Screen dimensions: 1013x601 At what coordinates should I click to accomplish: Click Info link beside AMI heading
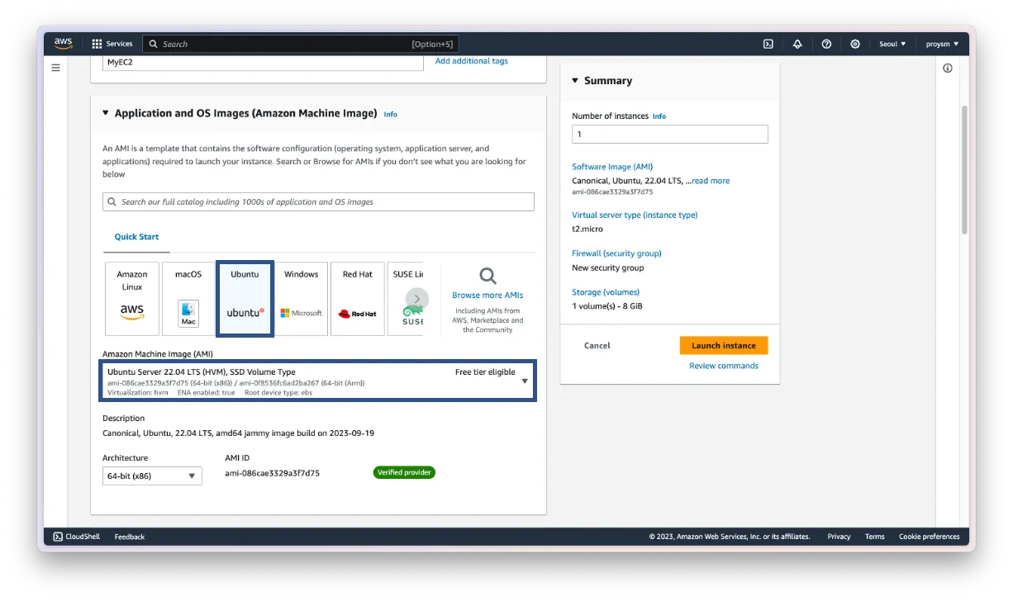coord(391,114)
